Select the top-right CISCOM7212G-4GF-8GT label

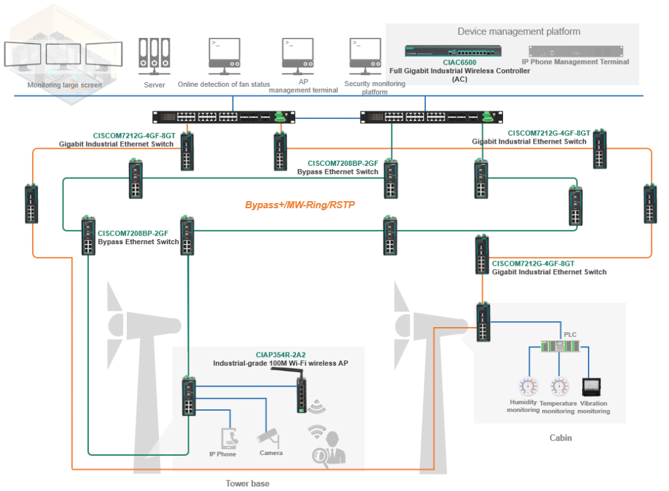[549, 133]
